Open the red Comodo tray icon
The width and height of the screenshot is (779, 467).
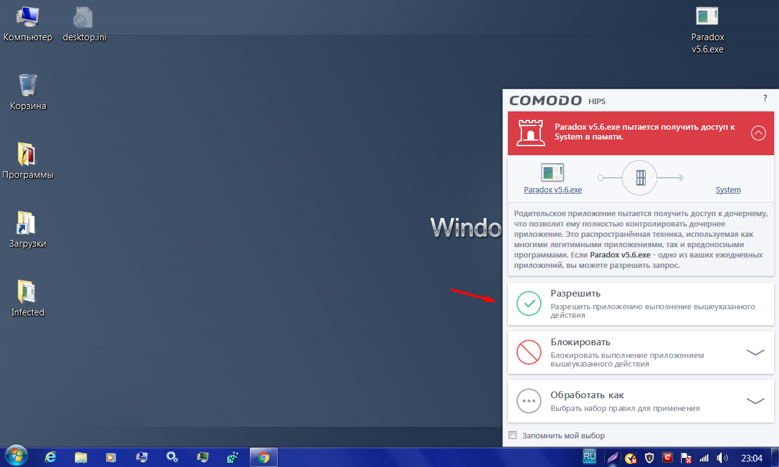pos(668,458)
